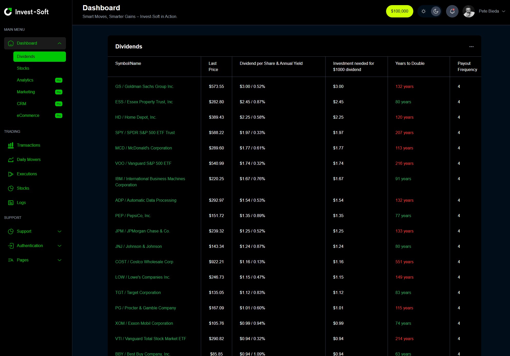
Task: Click the Years to Double column header
Action: point(410,64)
